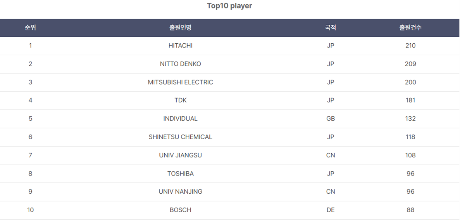Click the 출원건수 column header
The height and width of the screenshot is (220, 460).
pyautogui.click(x=410, y=28)
